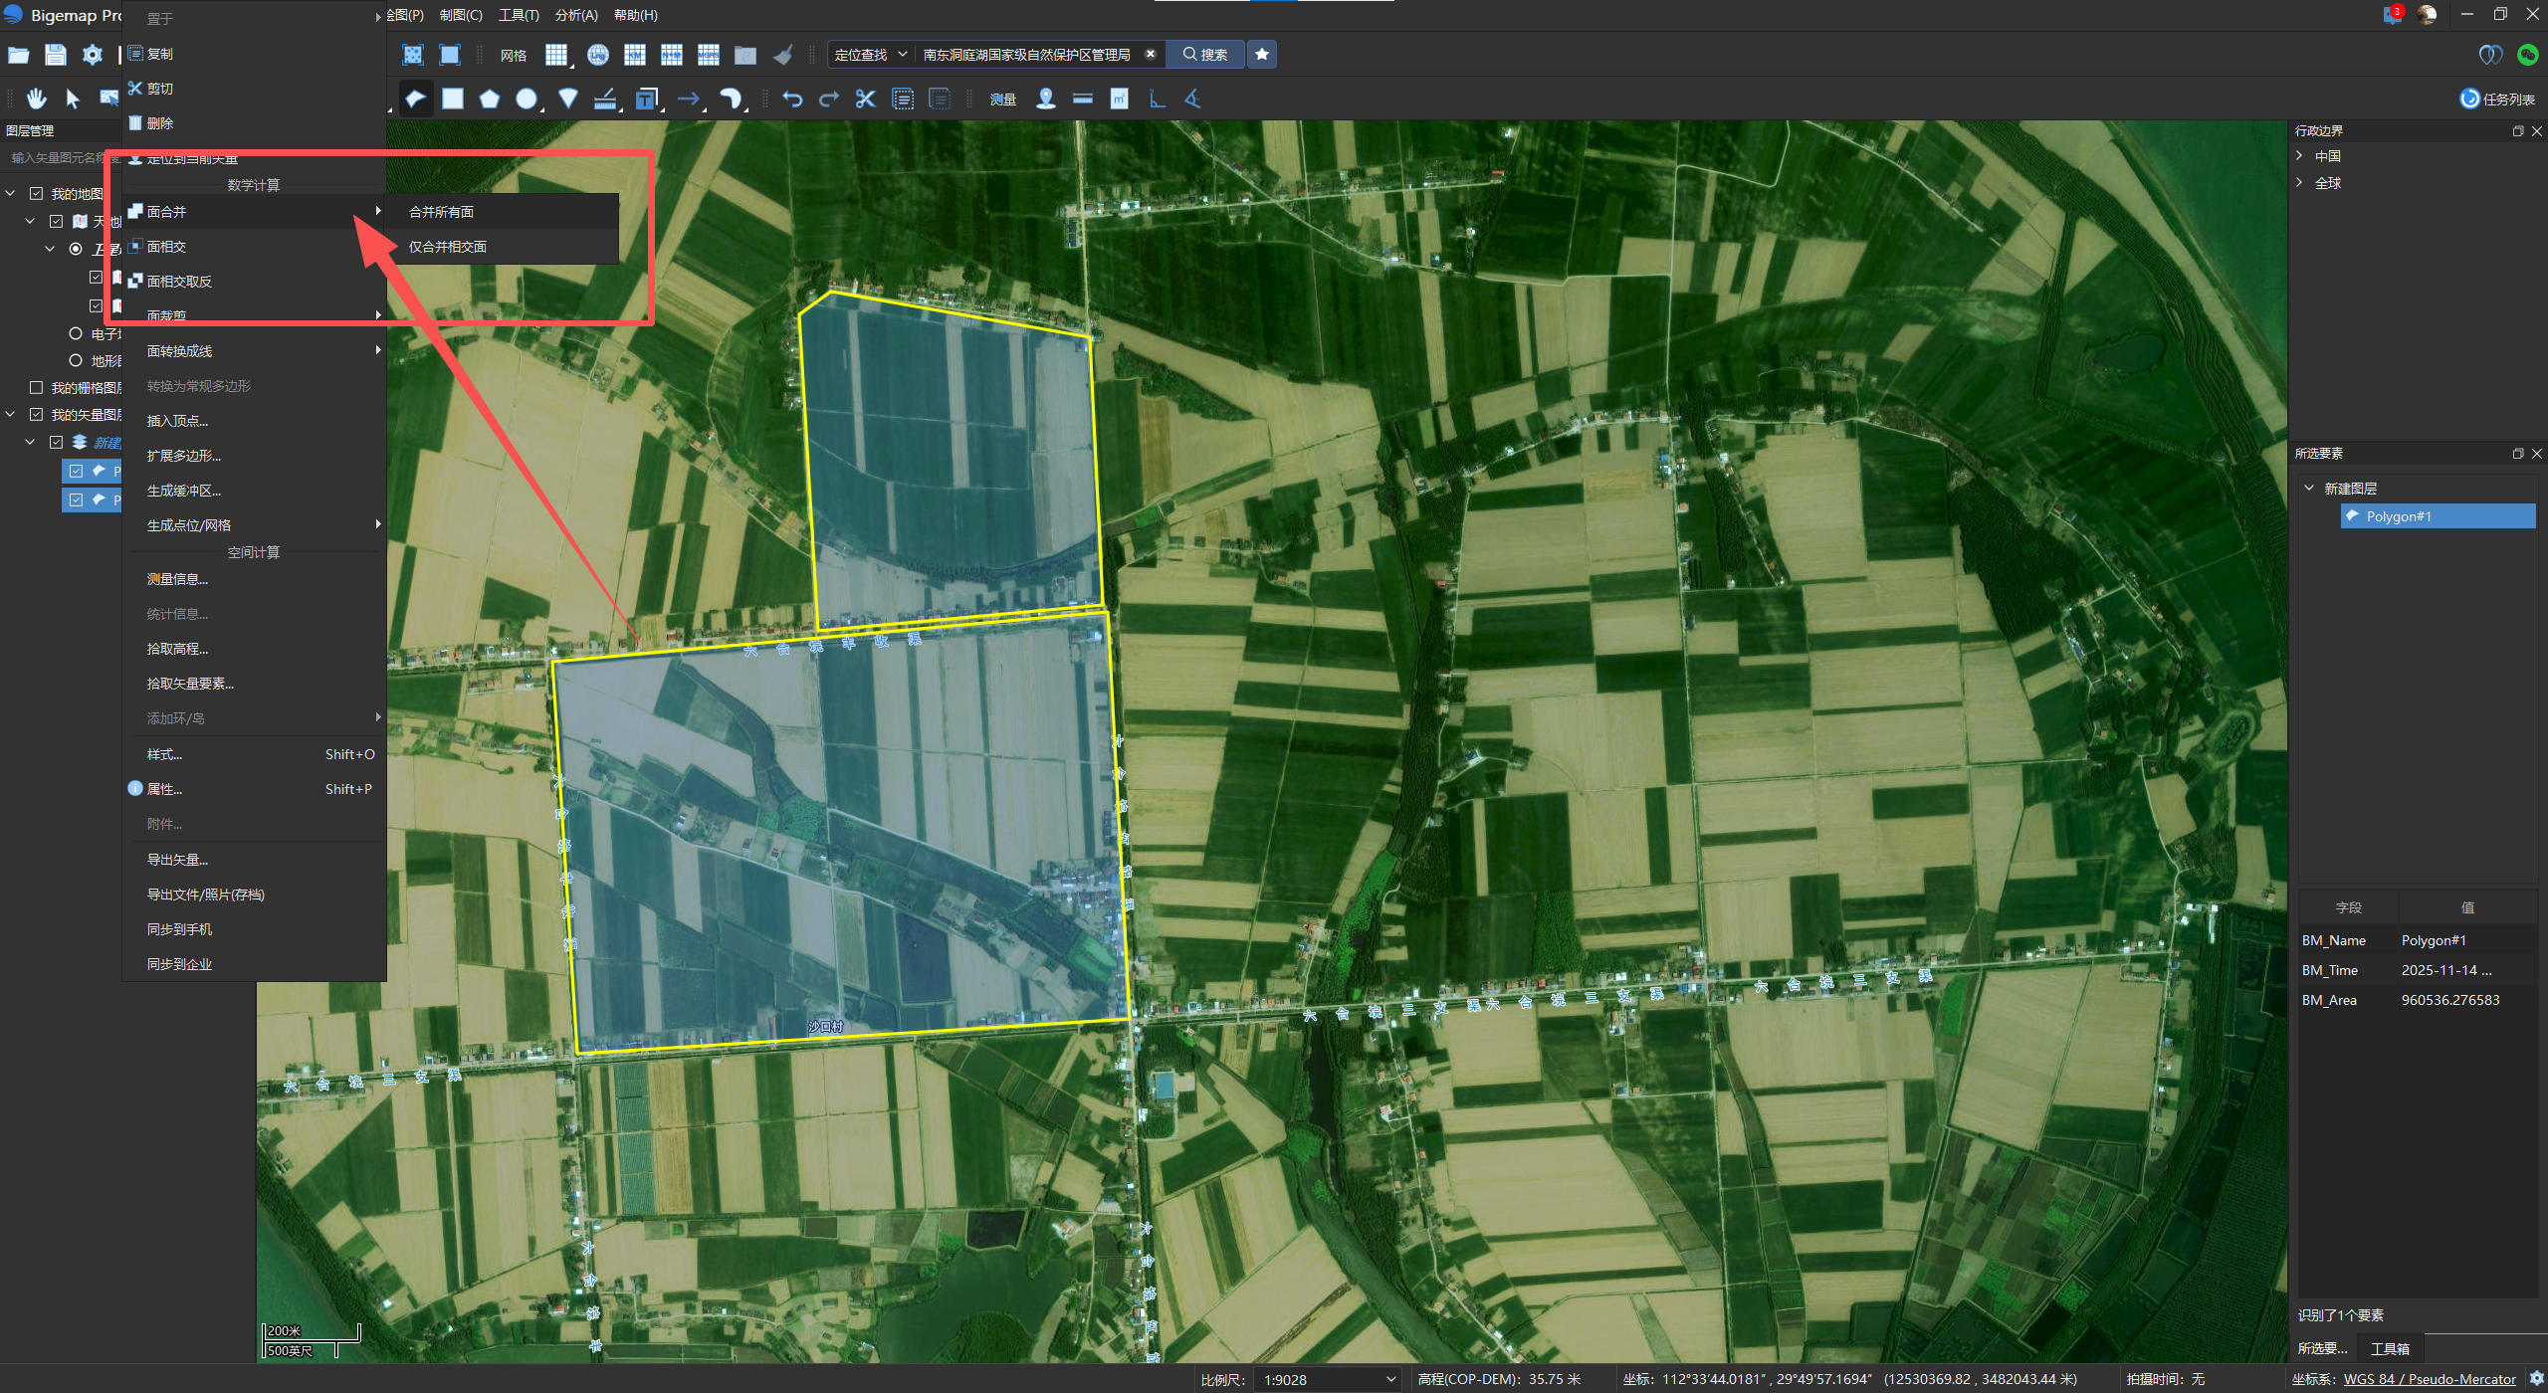This screenshot has height=1393, width=2548.
Task: Select the pentagon polygon drawing tool
Action: point(489,99)
